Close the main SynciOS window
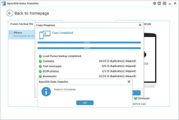This screenshot has width=179, height=120. coord(175,3)
